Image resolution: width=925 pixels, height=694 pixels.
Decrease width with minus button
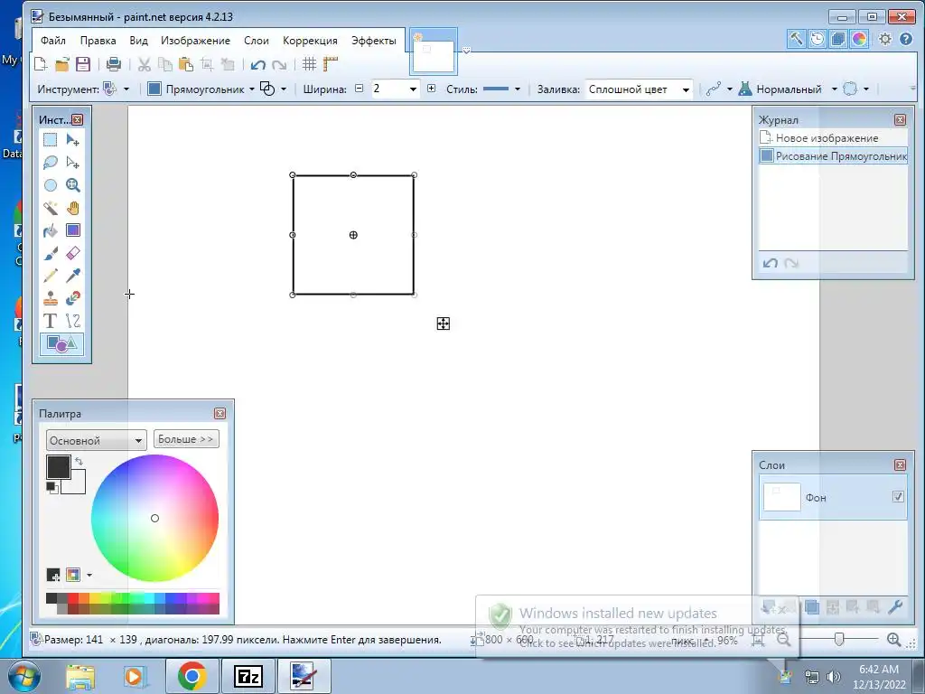point(359,89)
